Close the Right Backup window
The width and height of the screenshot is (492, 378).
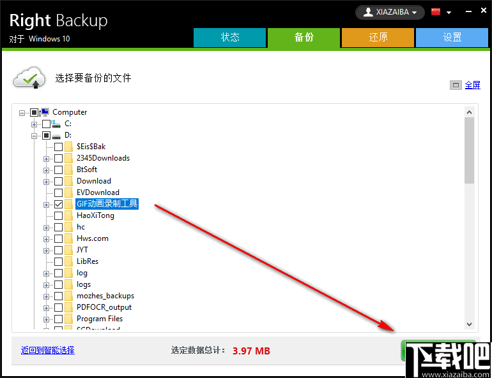(x=484, y=11)
